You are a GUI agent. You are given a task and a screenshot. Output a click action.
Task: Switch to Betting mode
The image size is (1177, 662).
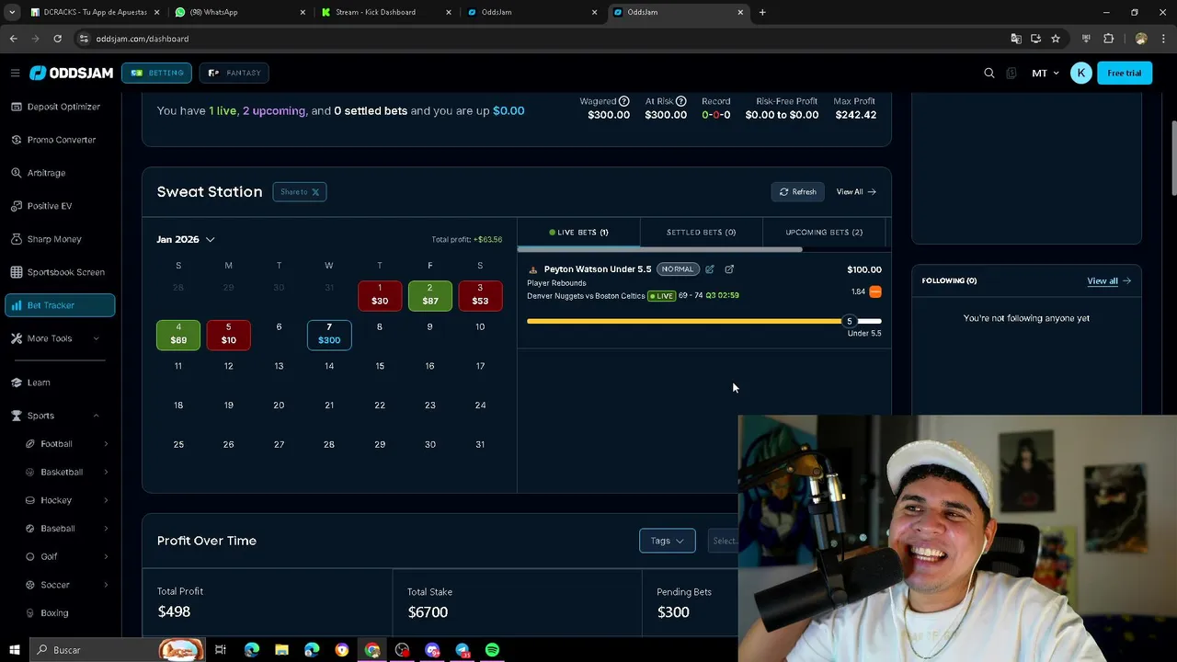(x=156, y=73)
